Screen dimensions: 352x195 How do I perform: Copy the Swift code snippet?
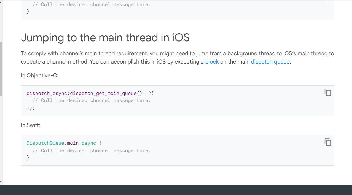coord(328,142)
